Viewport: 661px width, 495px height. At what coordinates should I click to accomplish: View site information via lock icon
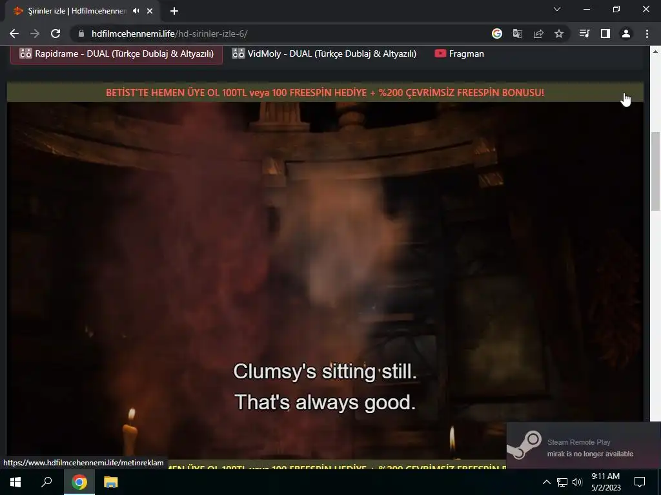(x=81, y=34)
